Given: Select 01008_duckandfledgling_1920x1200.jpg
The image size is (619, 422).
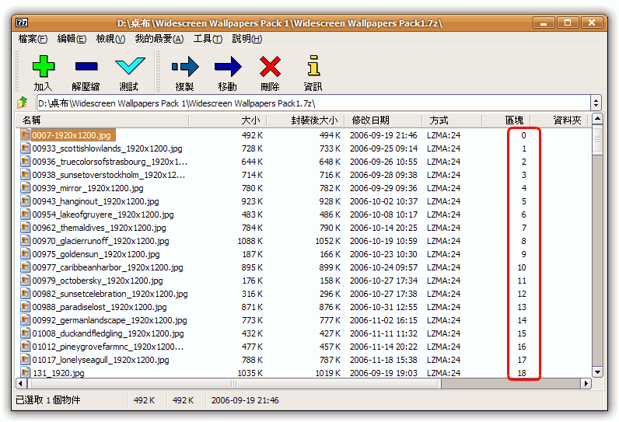Looking at the screenshot, I should pyautogui.click(x=108, y=333).
